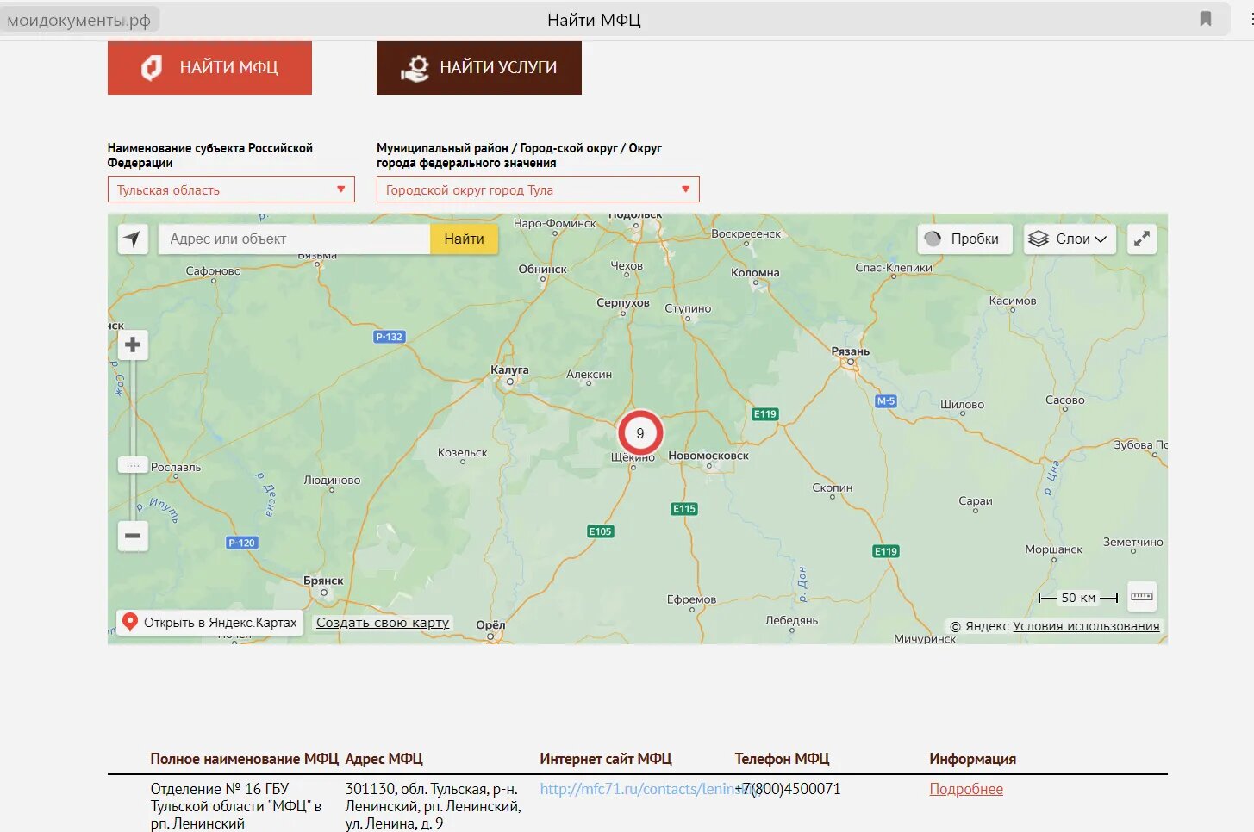
Task: Click the Интернет сайт МФЦ column header
Action: point(605,759)
